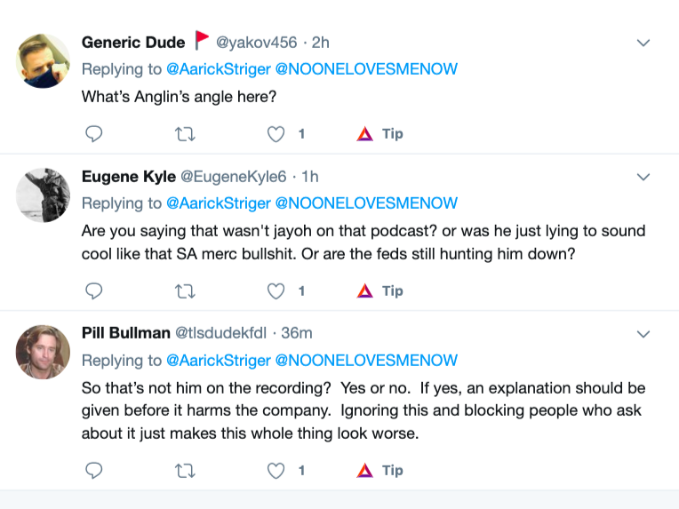Open Eugene Kyle's profile picture
679x509 pixels.
[43, 195]
